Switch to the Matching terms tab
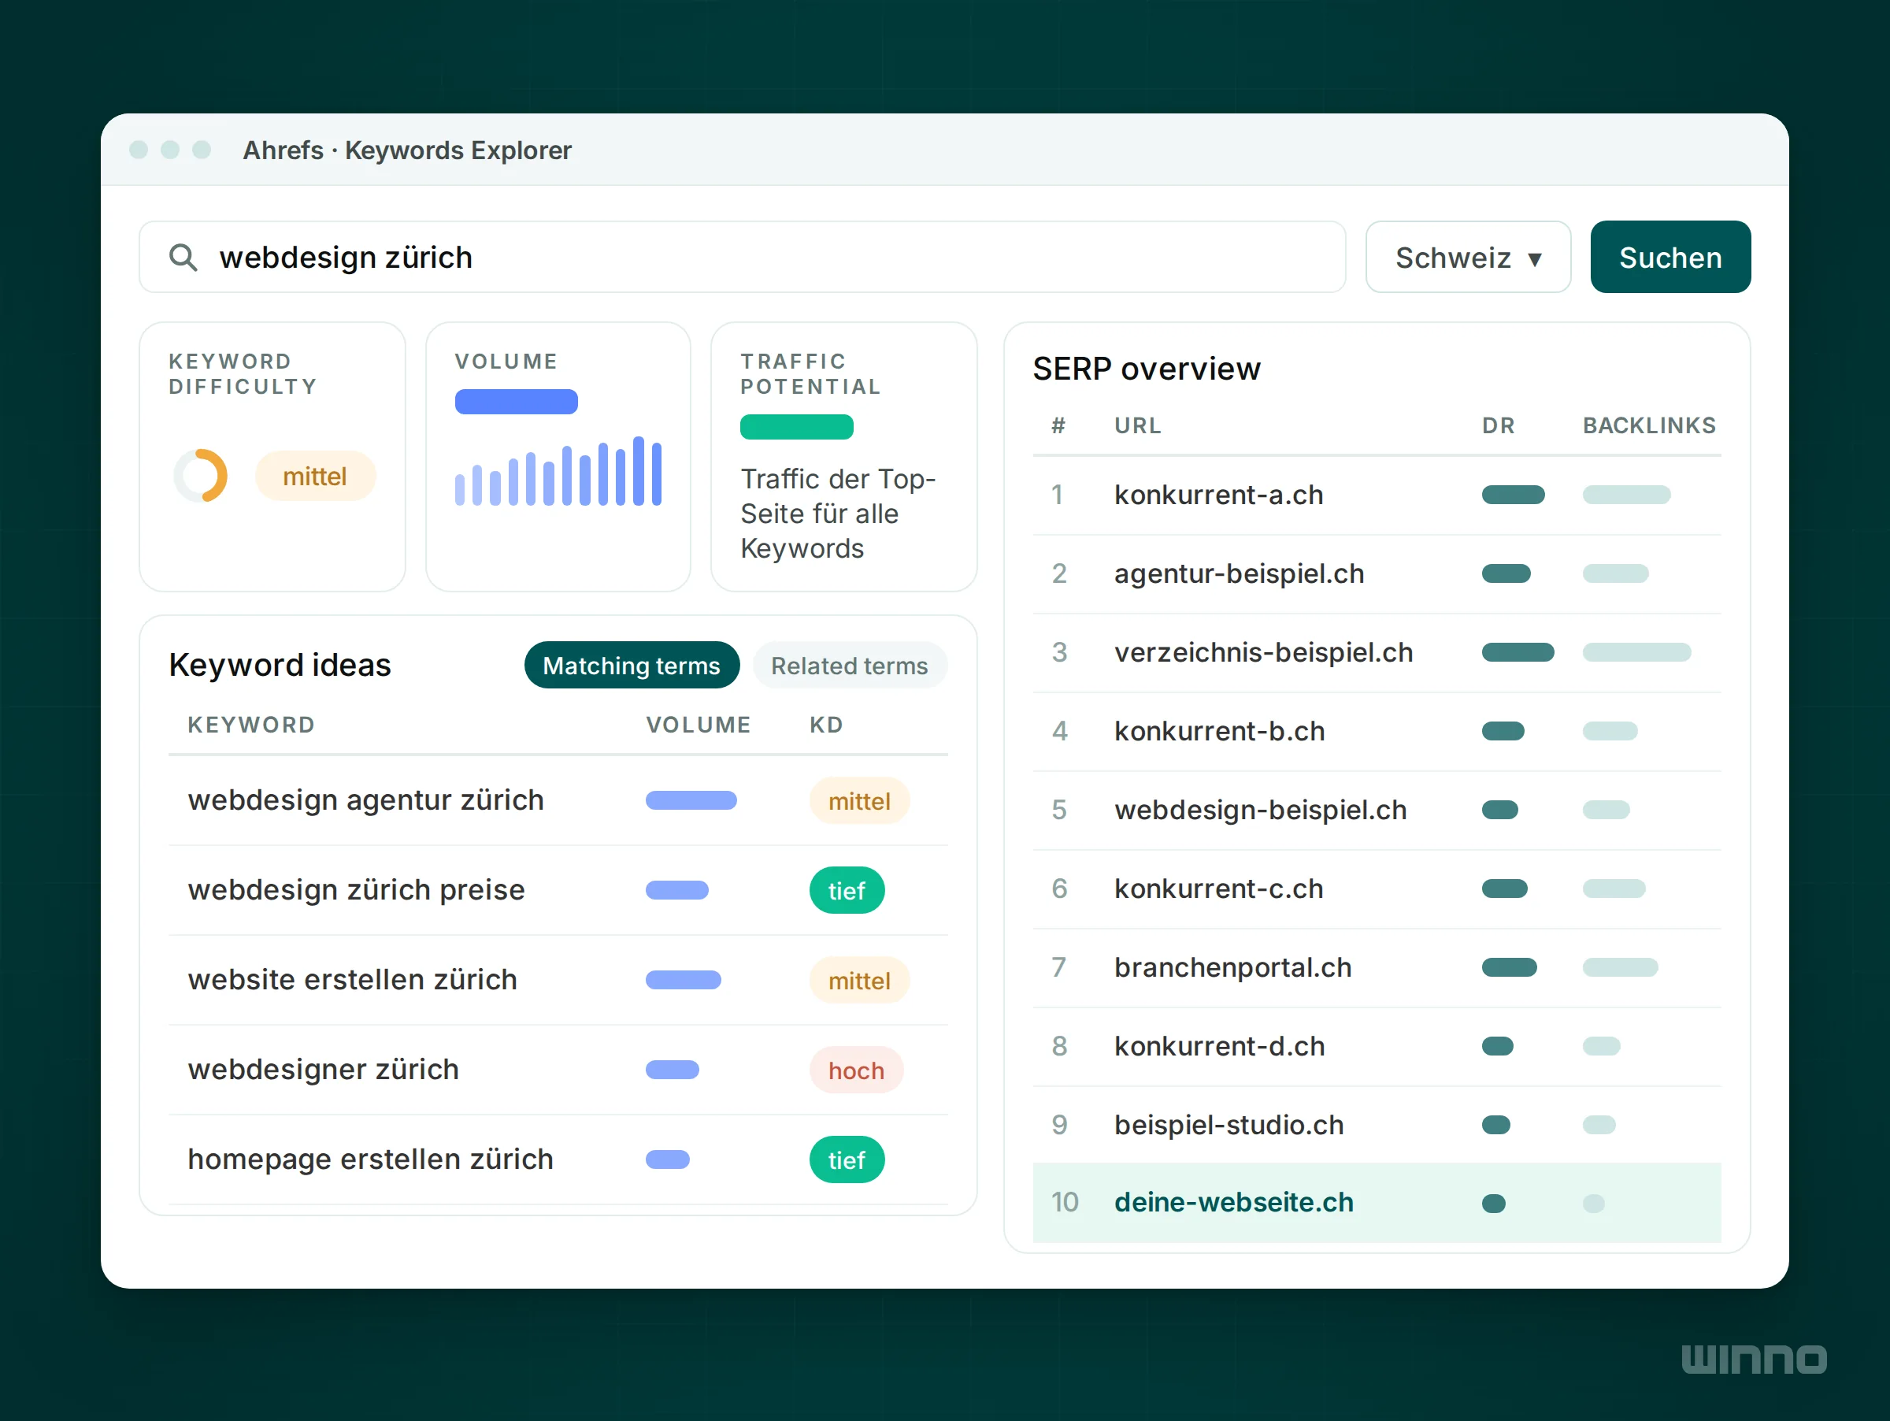 pos(632,665)
